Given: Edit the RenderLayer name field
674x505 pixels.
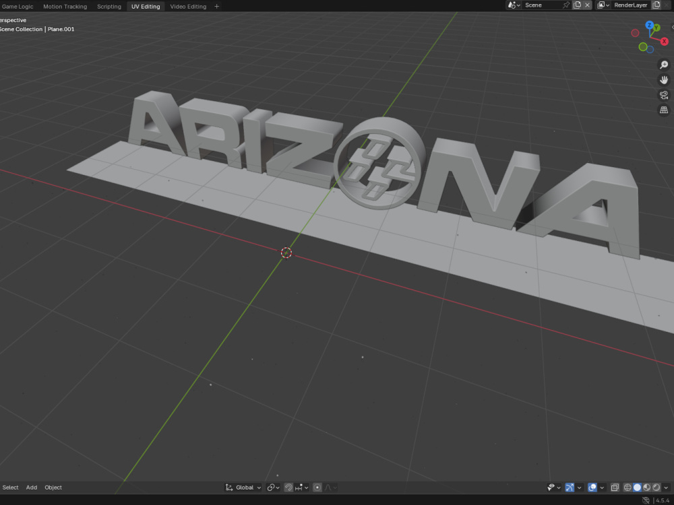Looking at the screenshot, I should (x=631, y=5).
